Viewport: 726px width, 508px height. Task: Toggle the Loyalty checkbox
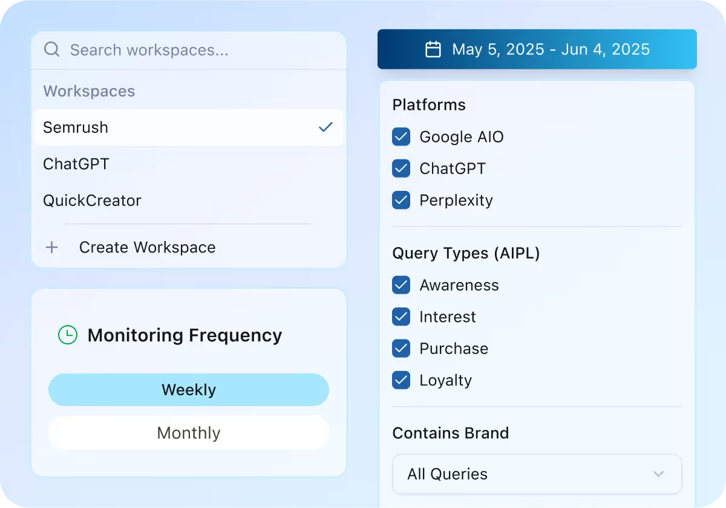(401, 381)
